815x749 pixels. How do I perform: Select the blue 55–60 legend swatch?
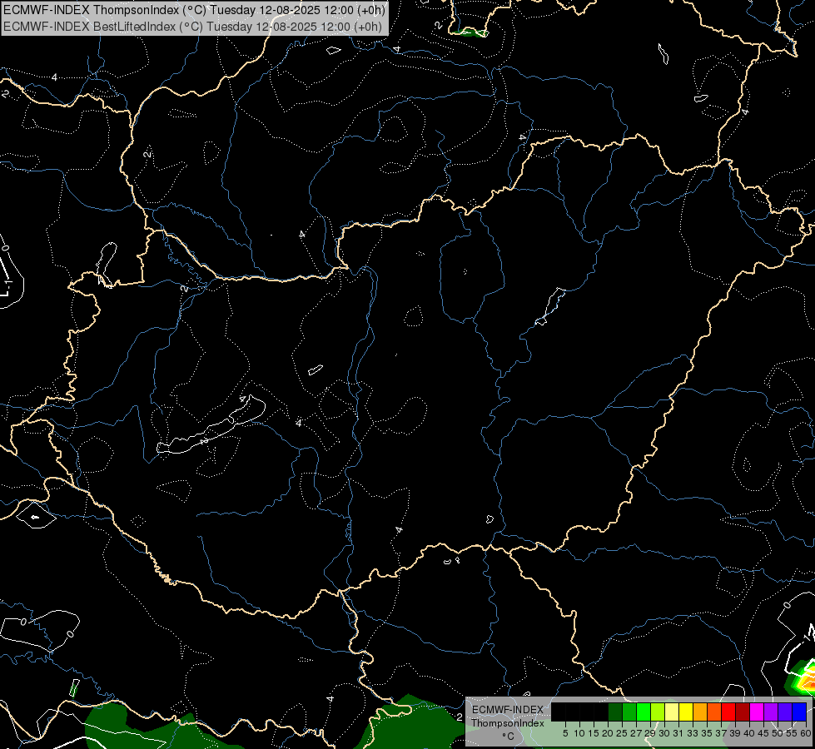click(x=799, y=712)
